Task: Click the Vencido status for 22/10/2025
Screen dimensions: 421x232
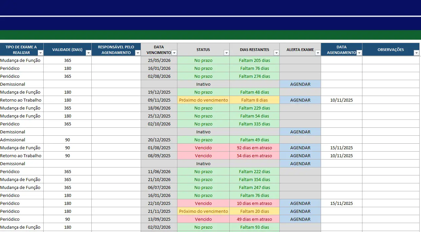Action: coord(203,203)
